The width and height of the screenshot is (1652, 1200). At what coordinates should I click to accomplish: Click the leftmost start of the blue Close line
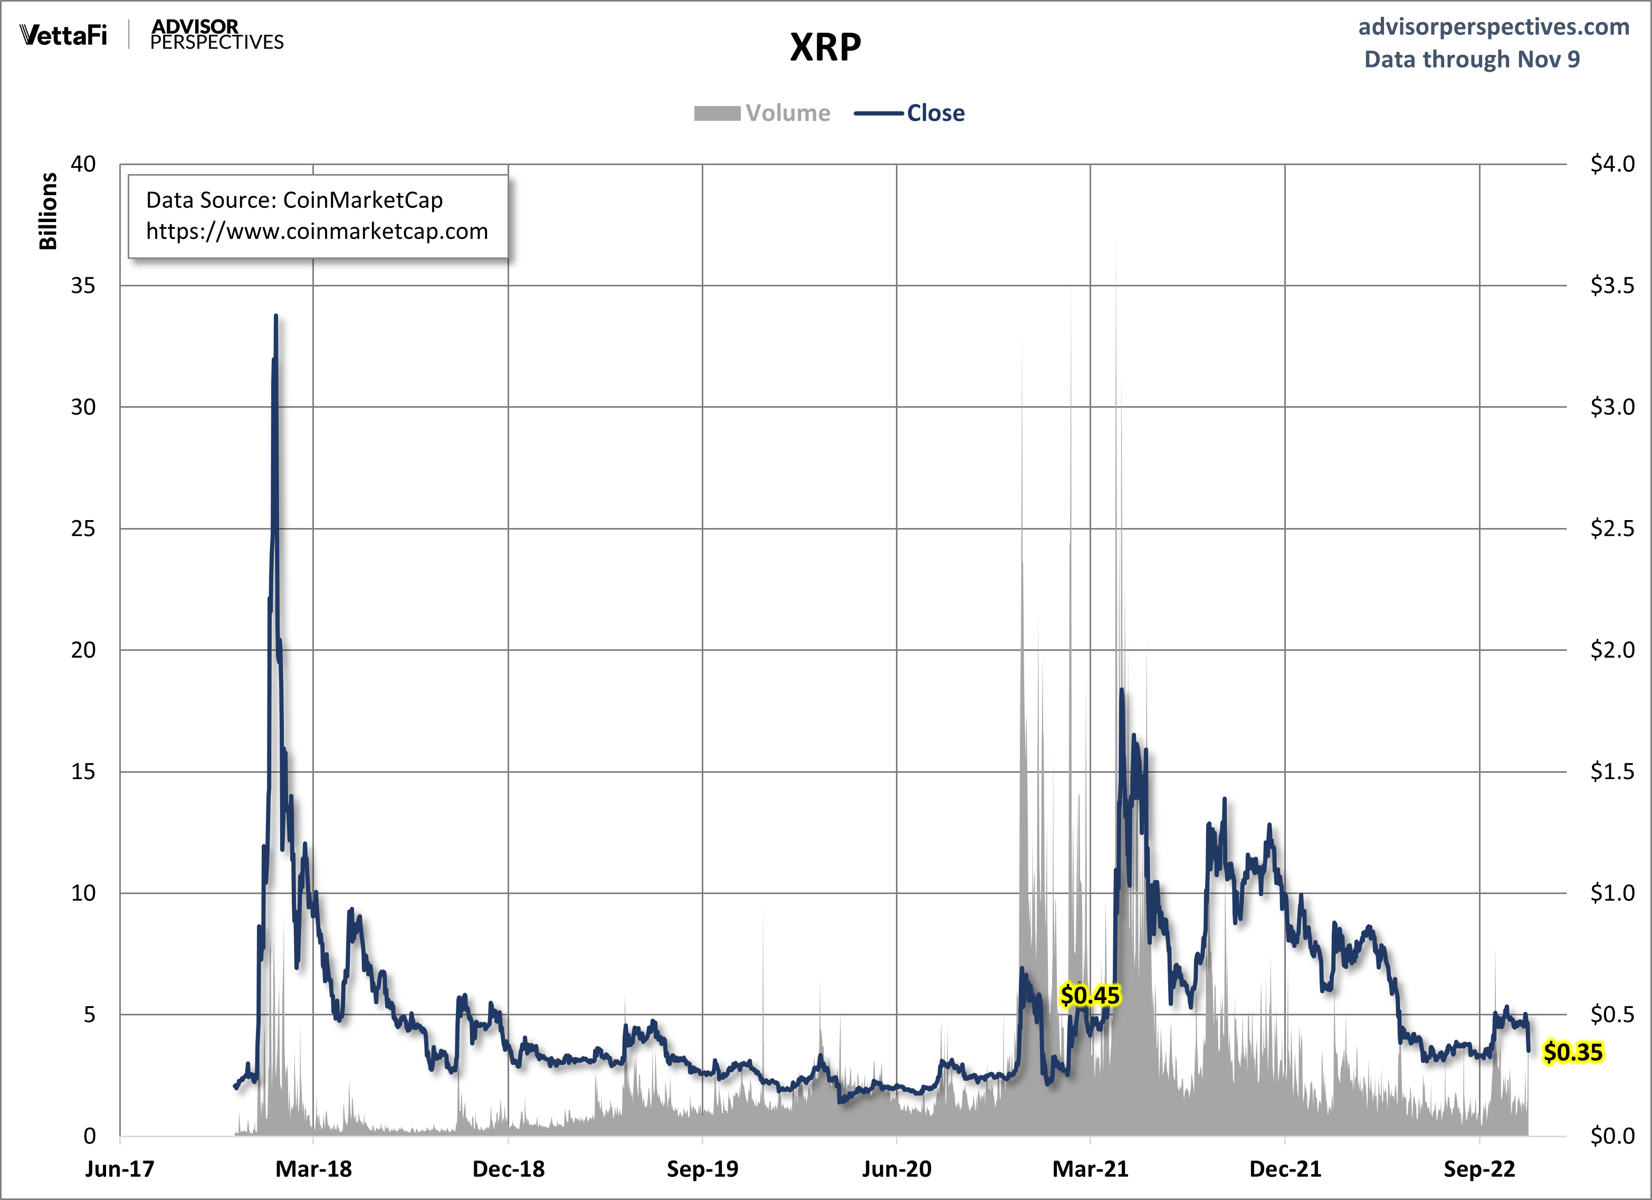tap(235, 1087)
